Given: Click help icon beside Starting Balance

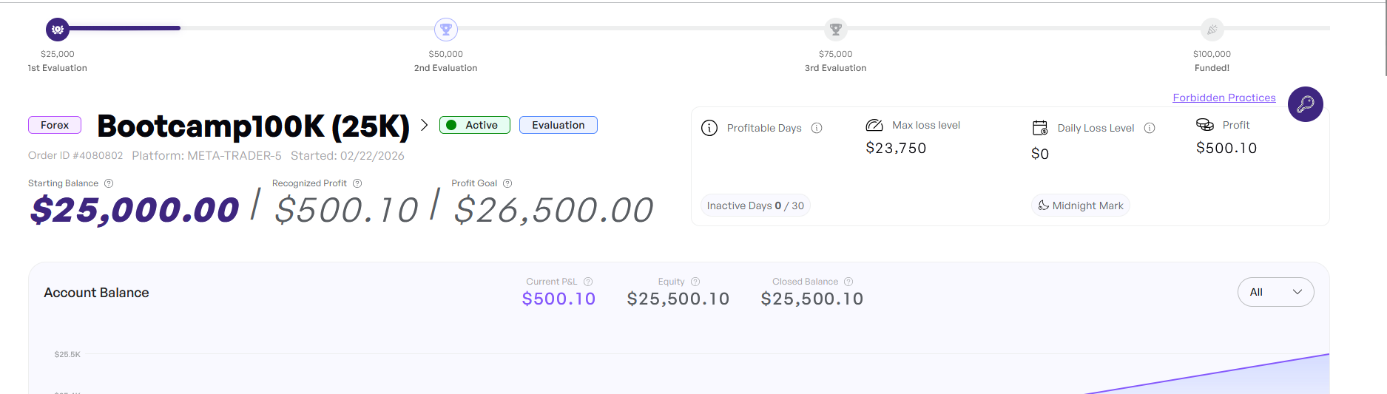Looking at the screenshot, I should (x=109, y=183).
